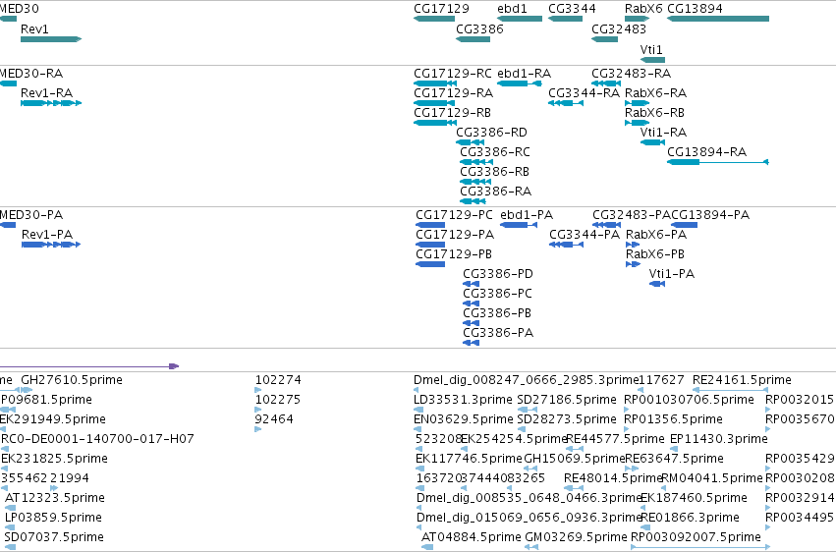
Task: Select the CG3386 gene label
Action: click(479, 28)
